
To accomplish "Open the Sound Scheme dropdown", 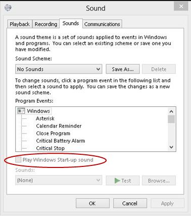I will coord(59,69).
